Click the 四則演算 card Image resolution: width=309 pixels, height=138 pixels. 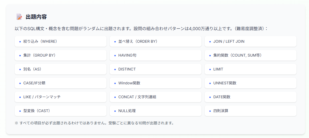[x=250, y=111]
